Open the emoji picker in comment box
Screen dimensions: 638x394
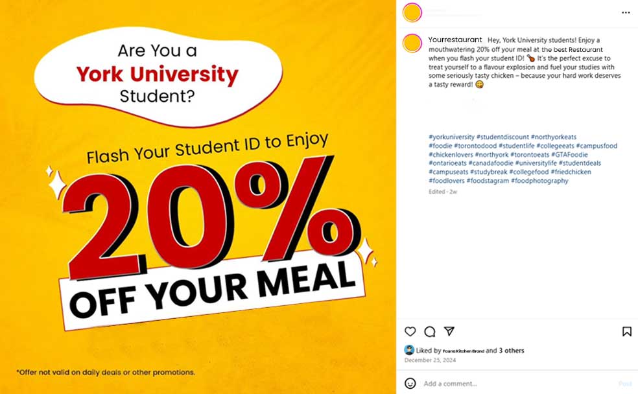pos(410,384)
